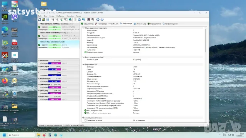Click the free space bar of partition I:
Screen dimensions: 246x138
(x=55, y=99)
